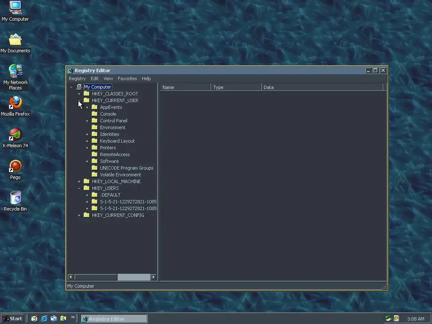Launch Internet Explorer from Quick Launch
Viewport: 432px width, 324px height.
click(44, 319)
